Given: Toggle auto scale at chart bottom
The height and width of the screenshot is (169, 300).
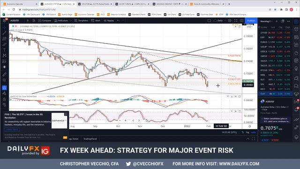Looking at the screenshot, I should click(x=254, y=132).
